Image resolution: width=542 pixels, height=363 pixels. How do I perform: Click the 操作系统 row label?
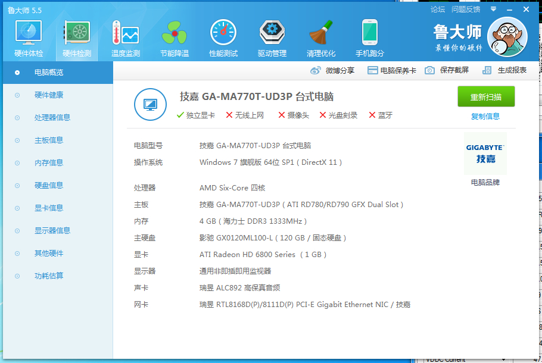[148, 162]
